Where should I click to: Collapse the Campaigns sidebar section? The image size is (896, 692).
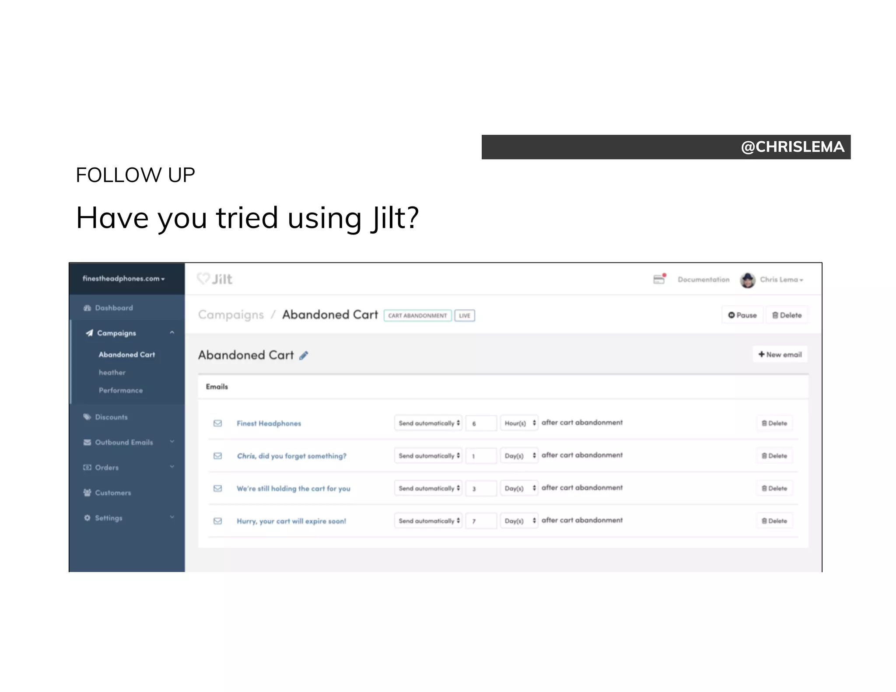tap(172, 333)
